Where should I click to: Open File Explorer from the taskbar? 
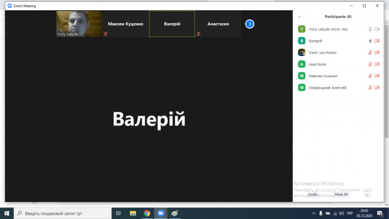pos(133,214)
